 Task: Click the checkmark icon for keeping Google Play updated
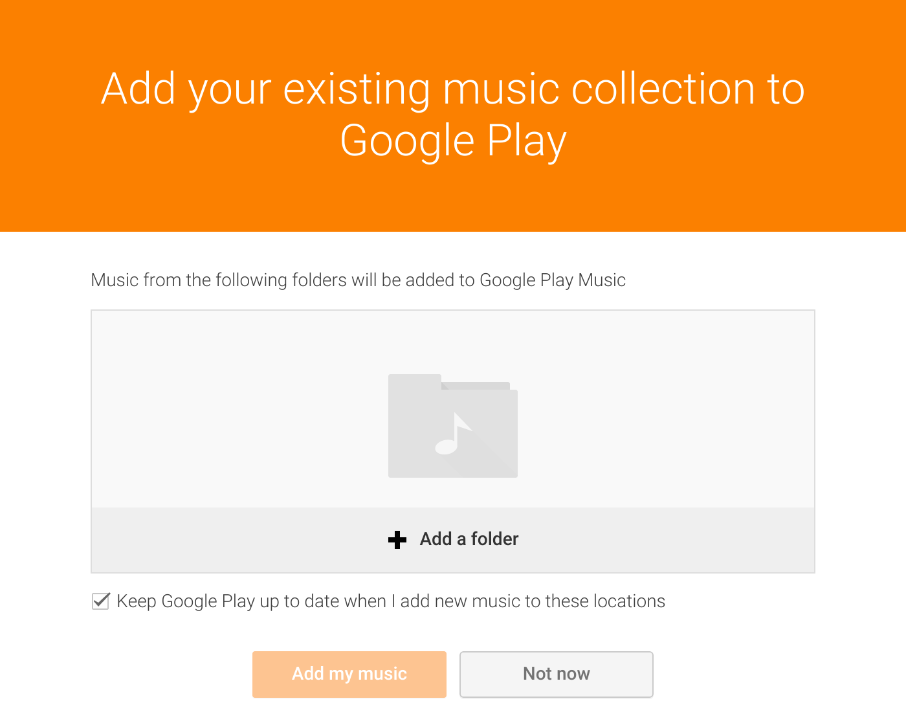101,601
